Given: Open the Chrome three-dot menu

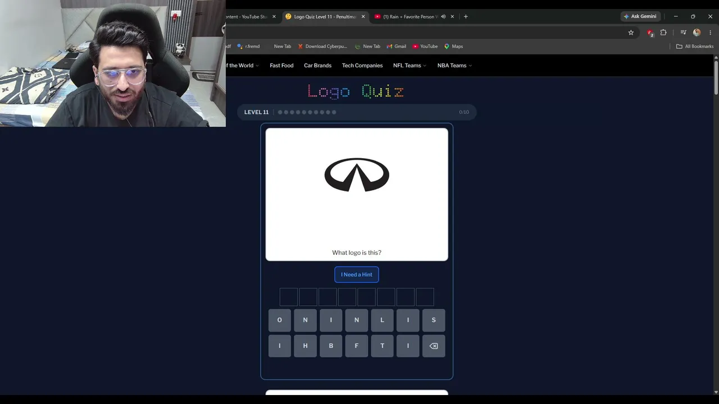Looking at the screenshot, I should point(711,33).
